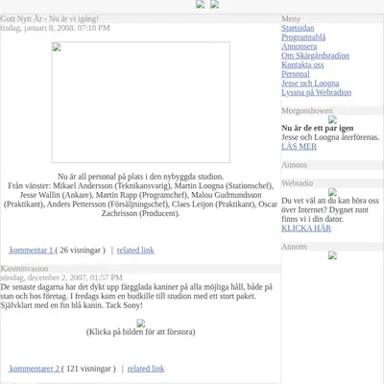Open the Personal page link
384x384 pixels.
[x=296, y=74]
